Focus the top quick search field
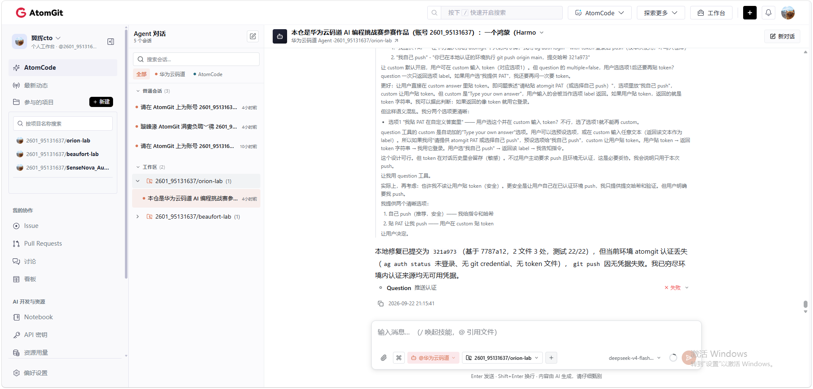813x389 pixels. [502, 13]
